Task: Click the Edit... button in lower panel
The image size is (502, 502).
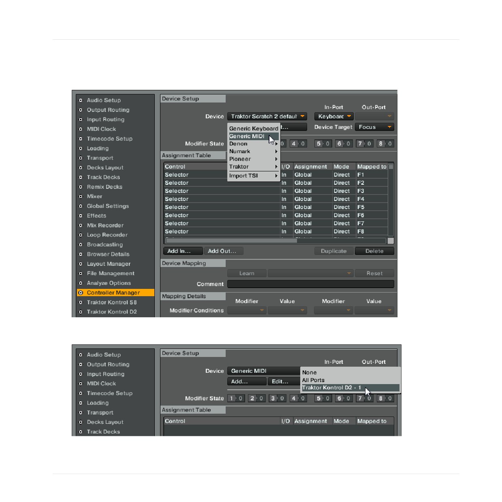Action: 284,382
